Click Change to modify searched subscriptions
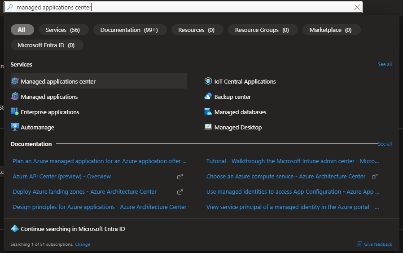403x253 pixels. pos(83,244)
